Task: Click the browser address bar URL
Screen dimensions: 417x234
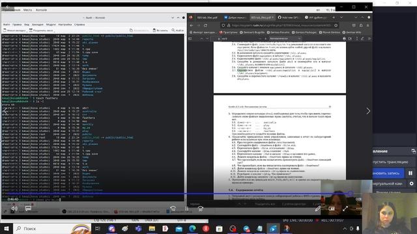Action: pyautogui.click(x=281, y=25)
